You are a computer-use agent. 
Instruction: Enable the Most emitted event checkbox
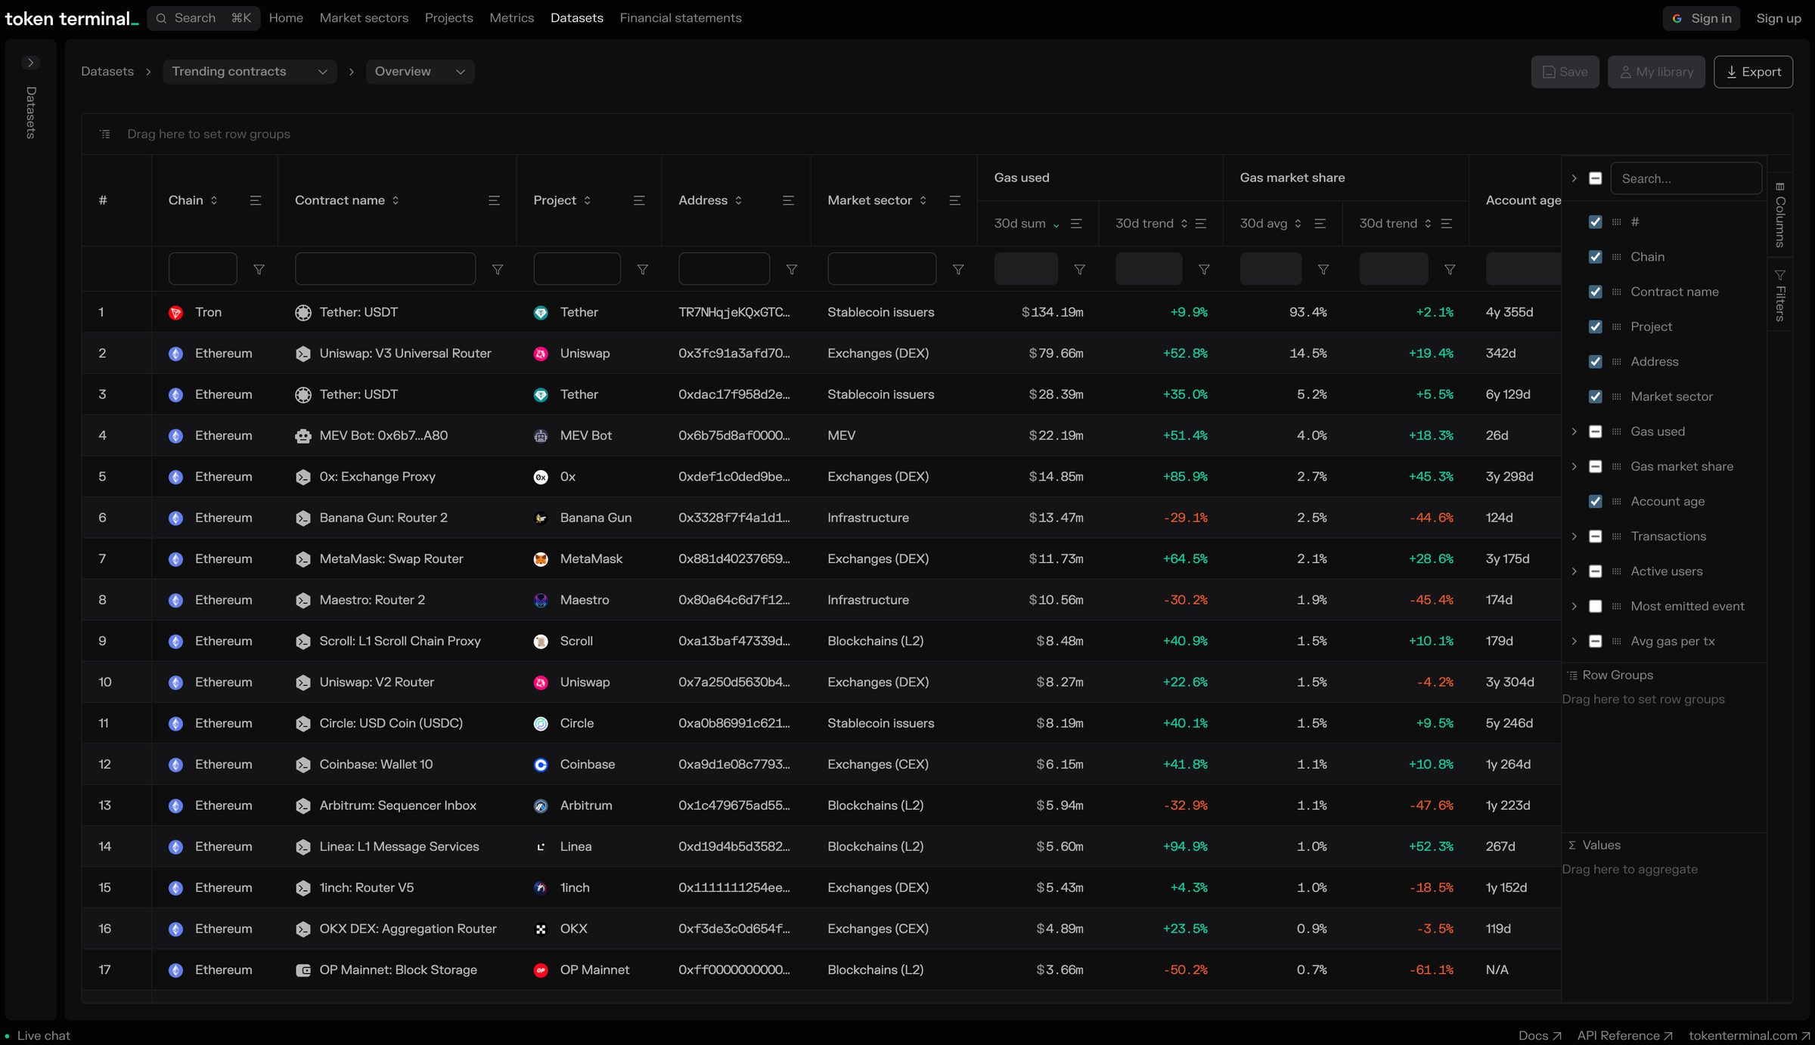pos(1595,606)
